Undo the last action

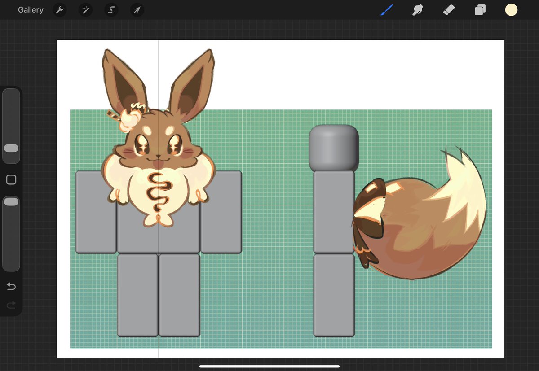coord(11,287)
